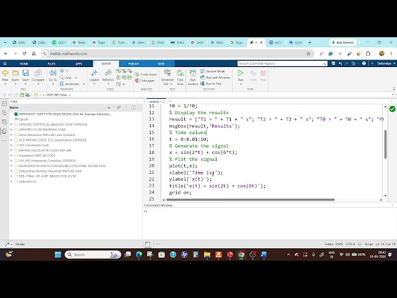Click the Files panel sidebar icon

click(4, 131)
